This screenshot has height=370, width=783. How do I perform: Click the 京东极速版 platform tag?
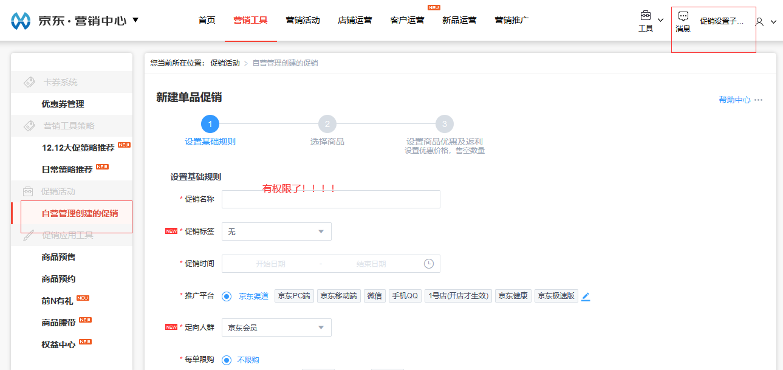pyautogui.click(x=556, y=296)
